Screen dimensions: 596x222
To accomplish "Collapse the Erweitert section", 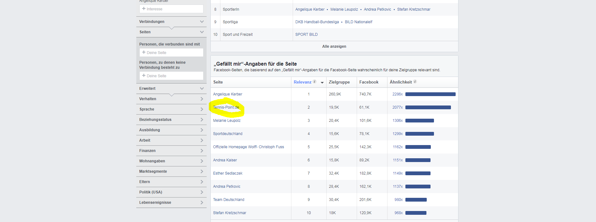I will (171, 89).
